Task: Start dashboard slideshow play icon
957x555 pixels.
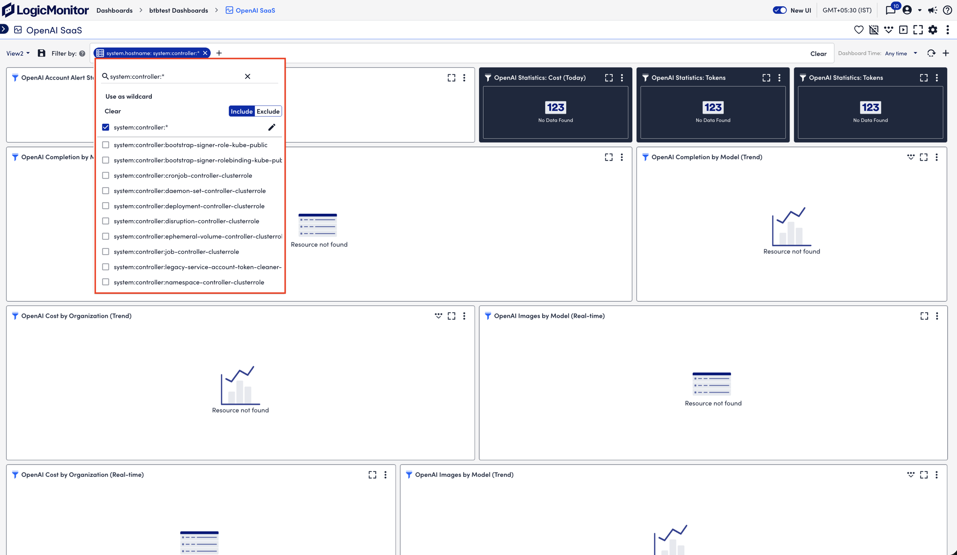Action: tap(903, 30)
